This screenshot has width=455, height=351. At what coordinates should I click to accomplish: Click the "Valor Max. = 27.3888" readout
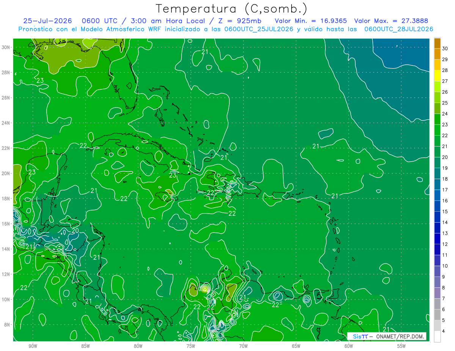coord(391,21)
